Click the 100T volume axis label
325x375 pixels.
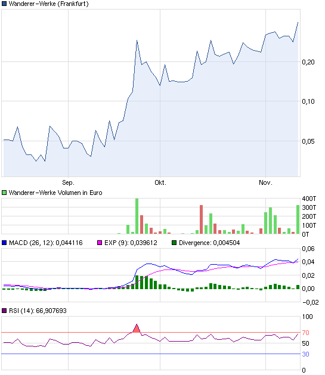[x=309, y=225]
